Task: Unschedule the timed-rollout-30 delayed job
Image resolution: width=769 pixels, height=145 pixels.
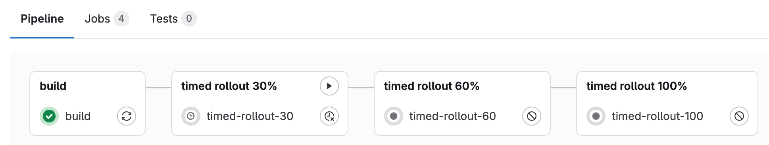Action: pos(329,116)
